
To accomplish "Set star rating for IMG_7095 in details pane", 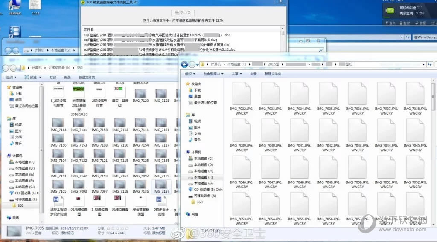I will (117, 228).
